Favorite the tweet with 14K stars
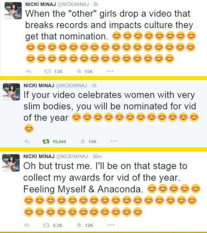The image size is (207, 233). [x=82, y=141]
